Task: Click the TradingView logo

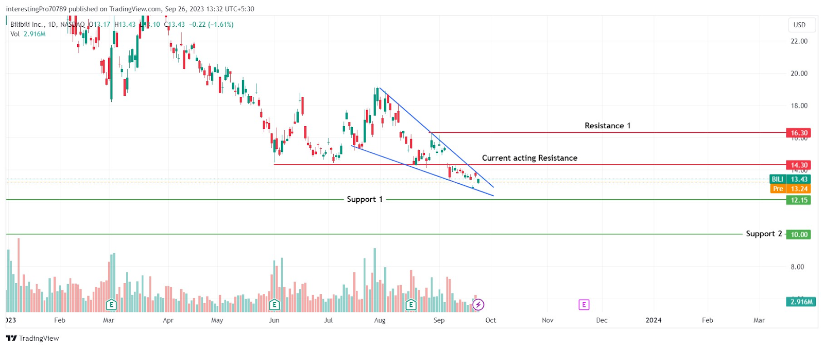Action: pyautogui.click(x=32, y=338)
